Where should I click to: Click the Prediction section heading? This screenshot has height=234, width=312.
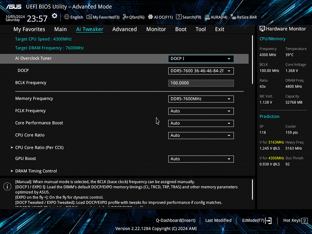pyautogui.click(x=270, y=116)
